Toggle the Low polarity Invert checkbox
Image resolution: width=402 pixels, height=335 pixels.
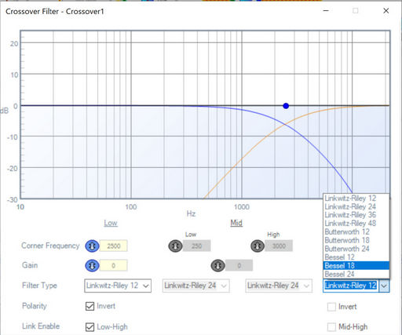[x=90, y=306]
